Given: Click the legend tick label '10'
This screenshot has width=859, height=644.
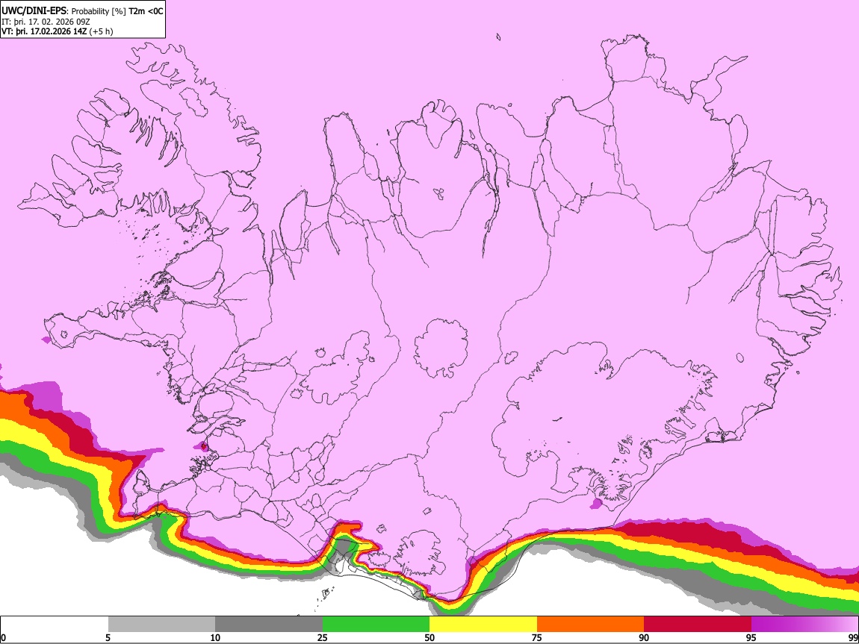Looking at the screenshot, I should point(215,638).
